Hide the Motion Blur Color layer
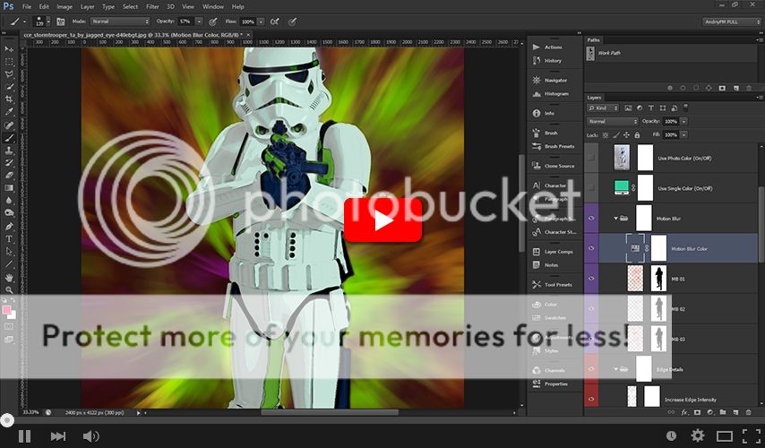Screen dimensions: 765x448 coord(590,248)
